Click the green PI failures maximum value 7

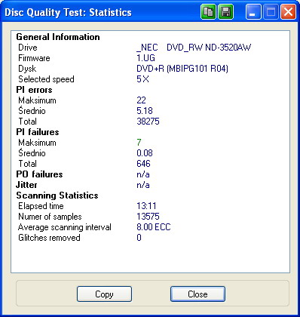tap(139, 143)
